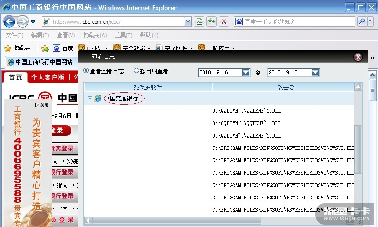378x227 pixels.
Task: Click the compatibility view icon
Action: click(199, 22)
